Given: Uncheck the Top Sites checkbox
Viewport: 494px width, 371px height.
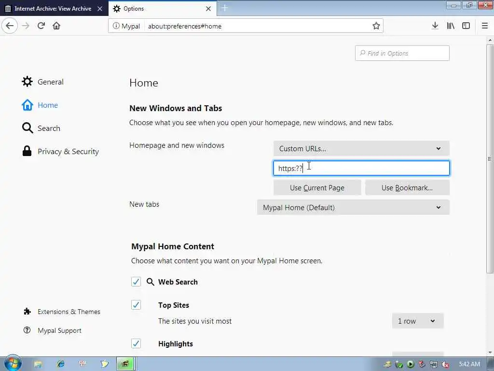Looking at the screenshot, I should coord(136,305).
